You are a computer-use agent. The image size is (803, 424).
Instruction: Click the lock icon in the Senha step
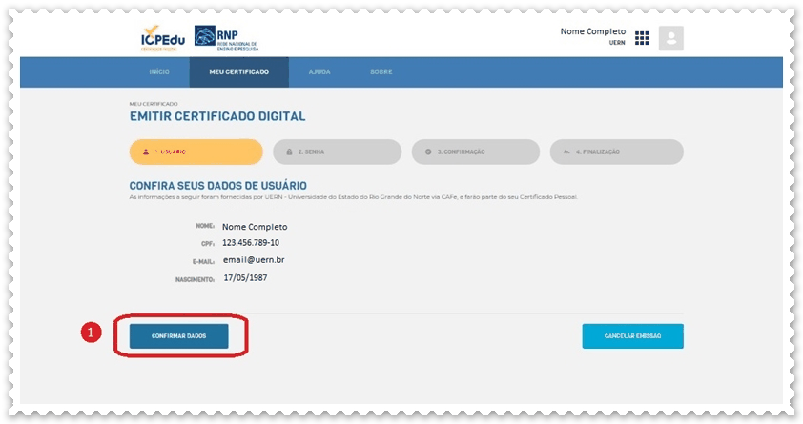coord(289,151)
